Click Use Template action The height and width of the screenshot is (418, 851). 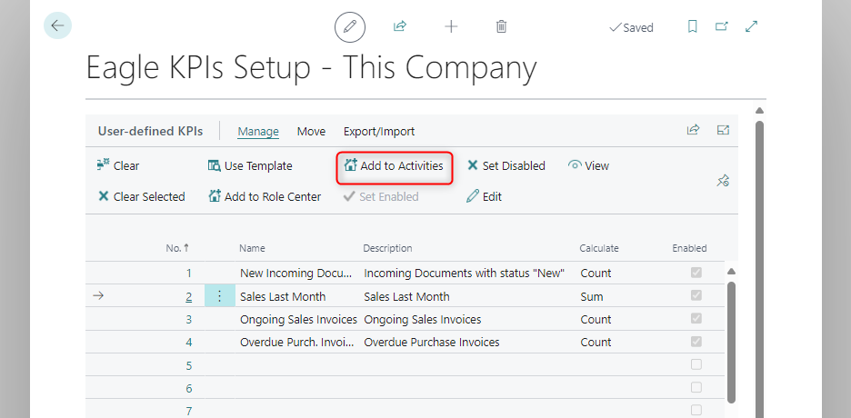(250, 166)
